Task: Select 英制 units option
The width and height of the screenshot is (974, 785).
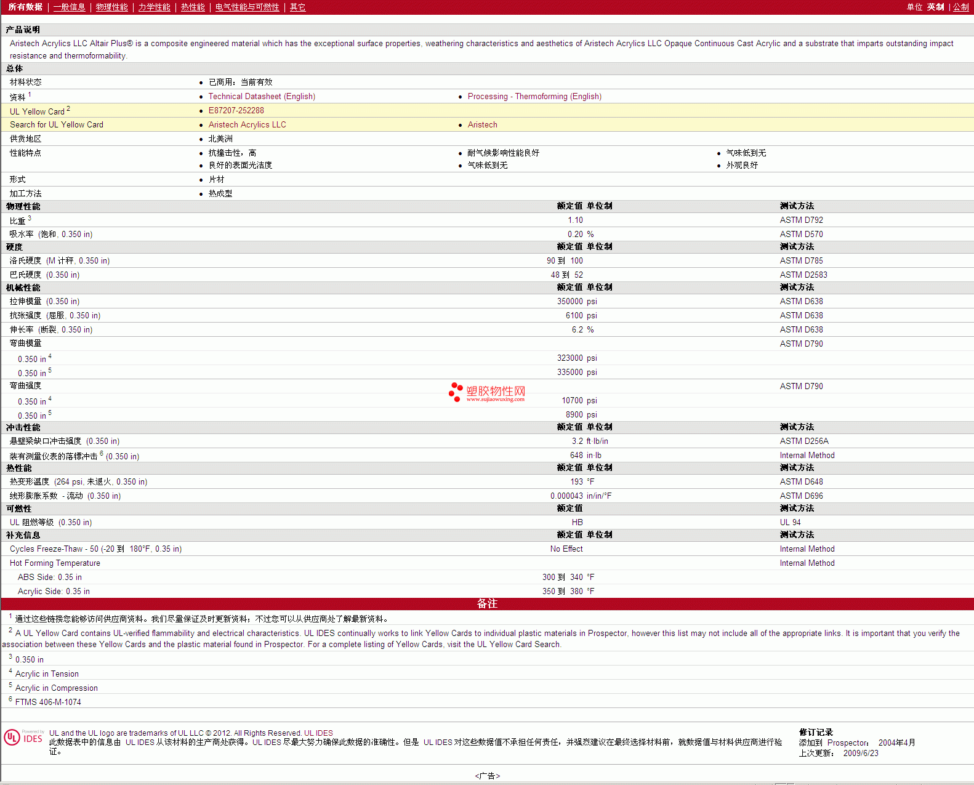Action: pos(935,7)
